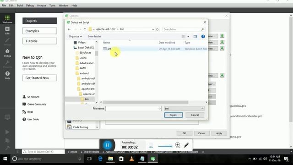Open Windows Start menu
293x165 pixels.
click(5, 159)
